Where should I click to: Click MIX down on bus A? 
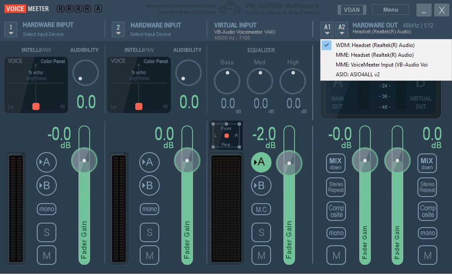click(336, 163)
